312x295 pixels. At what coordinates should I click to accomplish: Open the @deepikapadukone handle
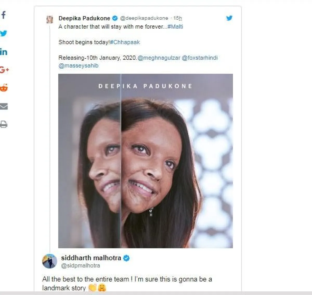tap(144, 18)
